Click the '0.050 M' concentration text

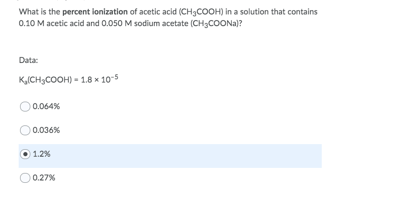[117, 24]
